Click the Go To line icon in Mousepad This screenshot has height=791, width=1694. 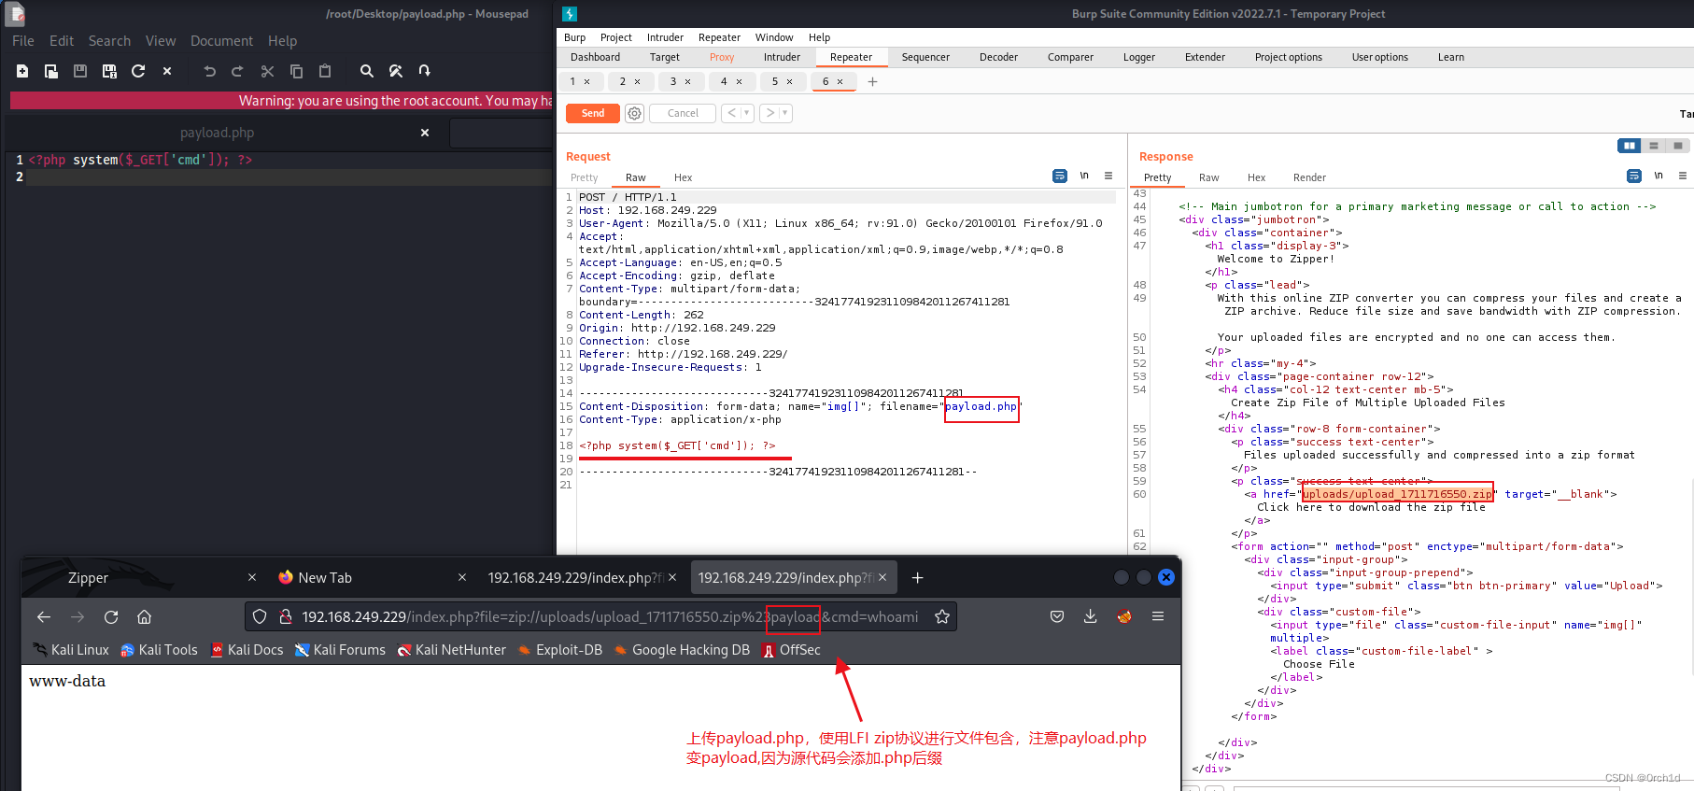point(425,71)
